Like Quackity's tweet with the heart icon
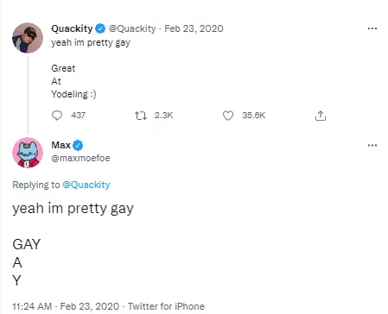Viewport: 388px width, 314px height. coord(228,116)
